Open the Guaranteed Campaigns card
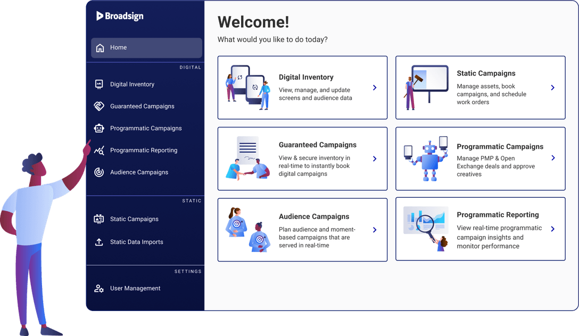This screenshot has width=579, height=336. pyautogui.click(x=302, y=158)
